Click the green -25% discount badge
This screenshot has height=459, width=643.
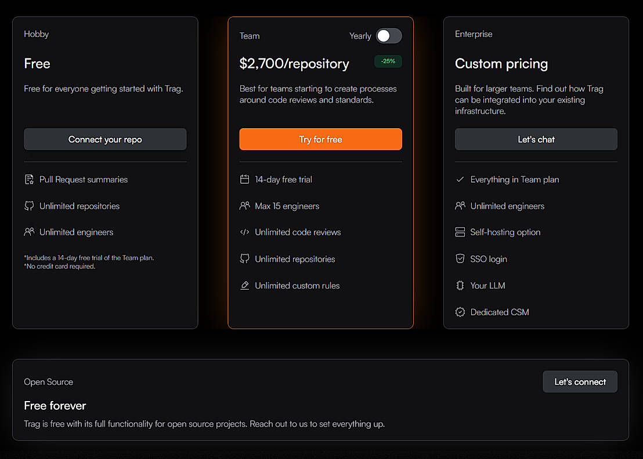[388, 61]
